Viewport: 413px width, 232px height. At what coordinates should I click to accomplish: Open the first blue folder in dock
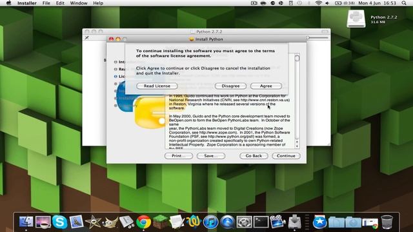pyautogui.click(x=336, y=222)
